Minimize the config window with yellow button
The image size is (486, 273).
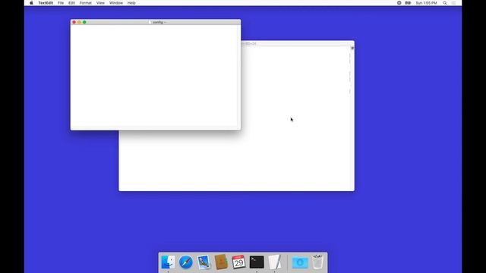(79, 22)
